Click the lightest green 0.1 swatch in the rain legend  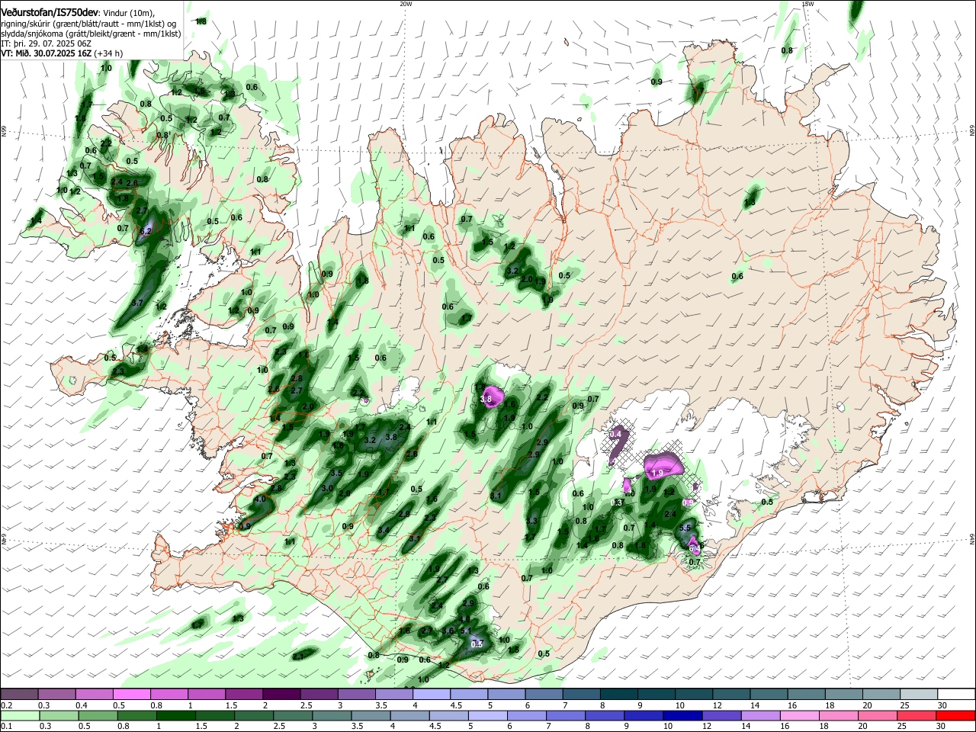[20, 715]
